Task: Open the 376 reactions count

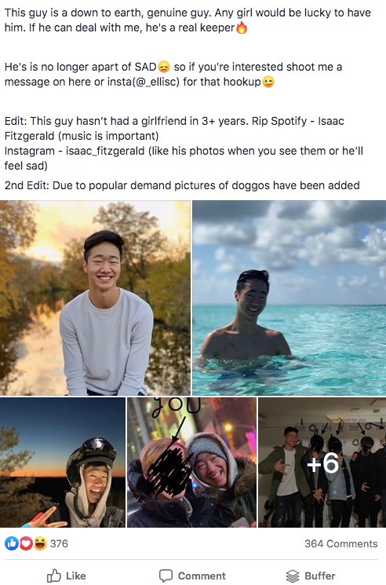Action: 59,543
